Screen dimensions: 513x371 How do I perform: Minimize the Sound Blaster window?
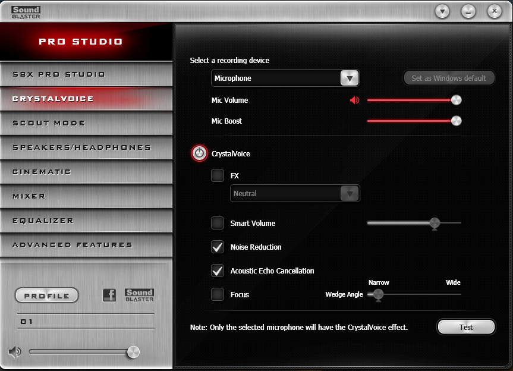468,12
